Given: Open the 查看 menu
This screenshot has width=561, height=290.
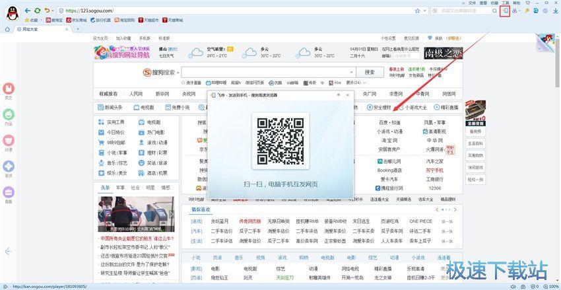Looking at the screenshot, I should coord(483,3).
